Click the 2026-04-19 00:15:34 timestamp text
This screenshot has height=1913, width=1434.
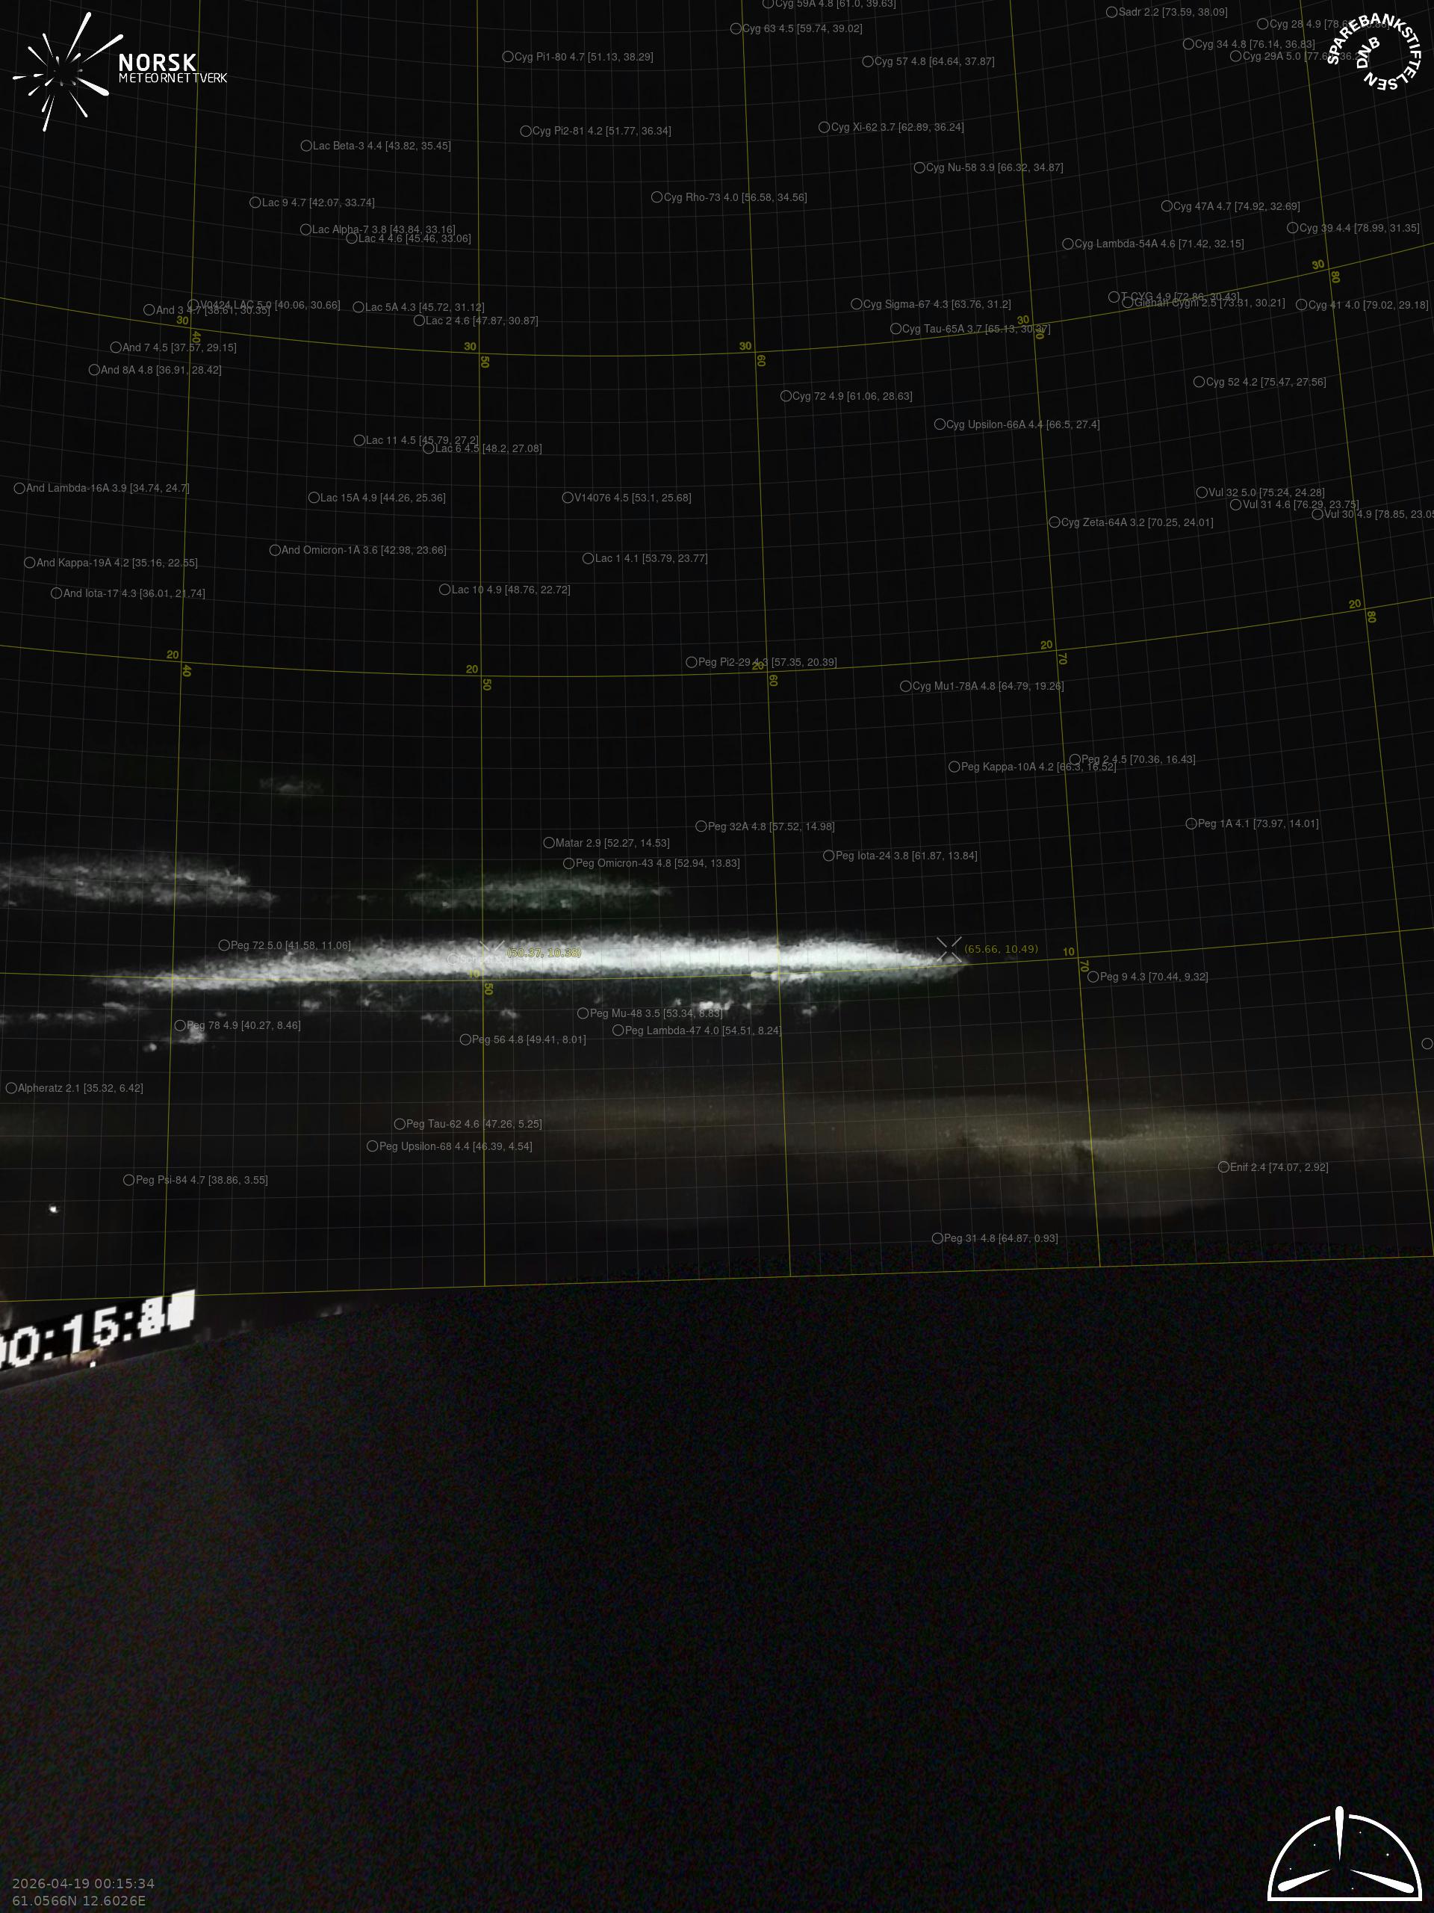click(x=83, y=1884)
